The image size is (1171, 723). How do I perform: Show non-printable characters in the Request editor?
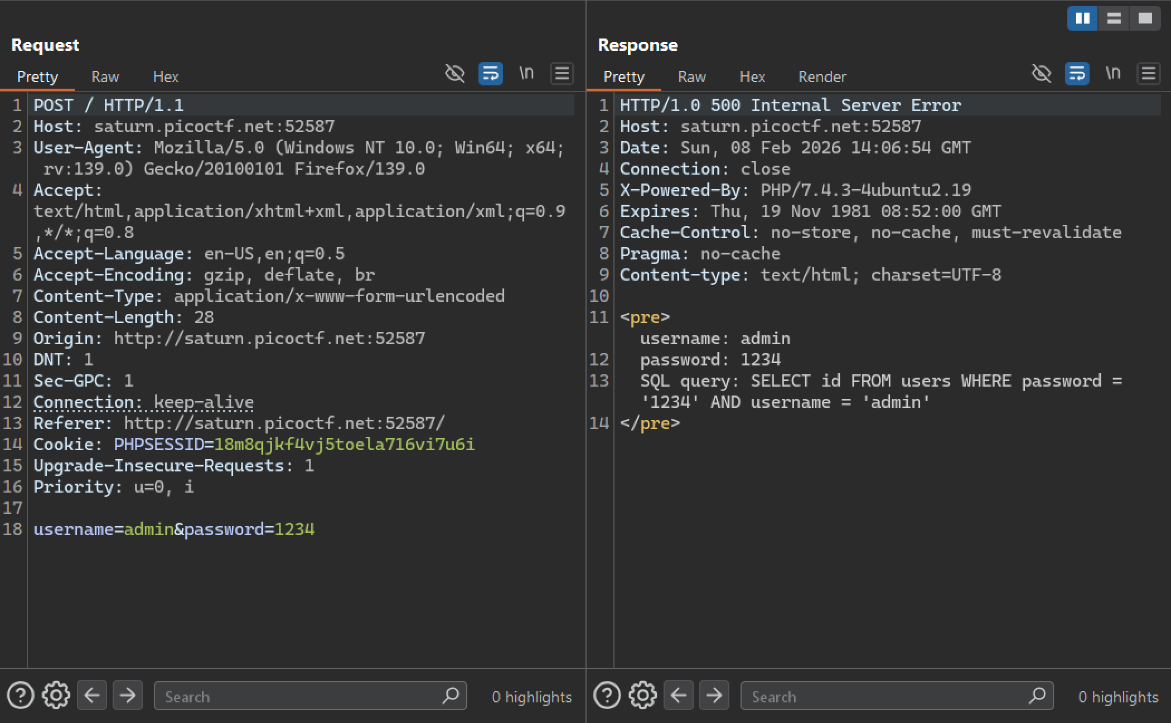455,73
